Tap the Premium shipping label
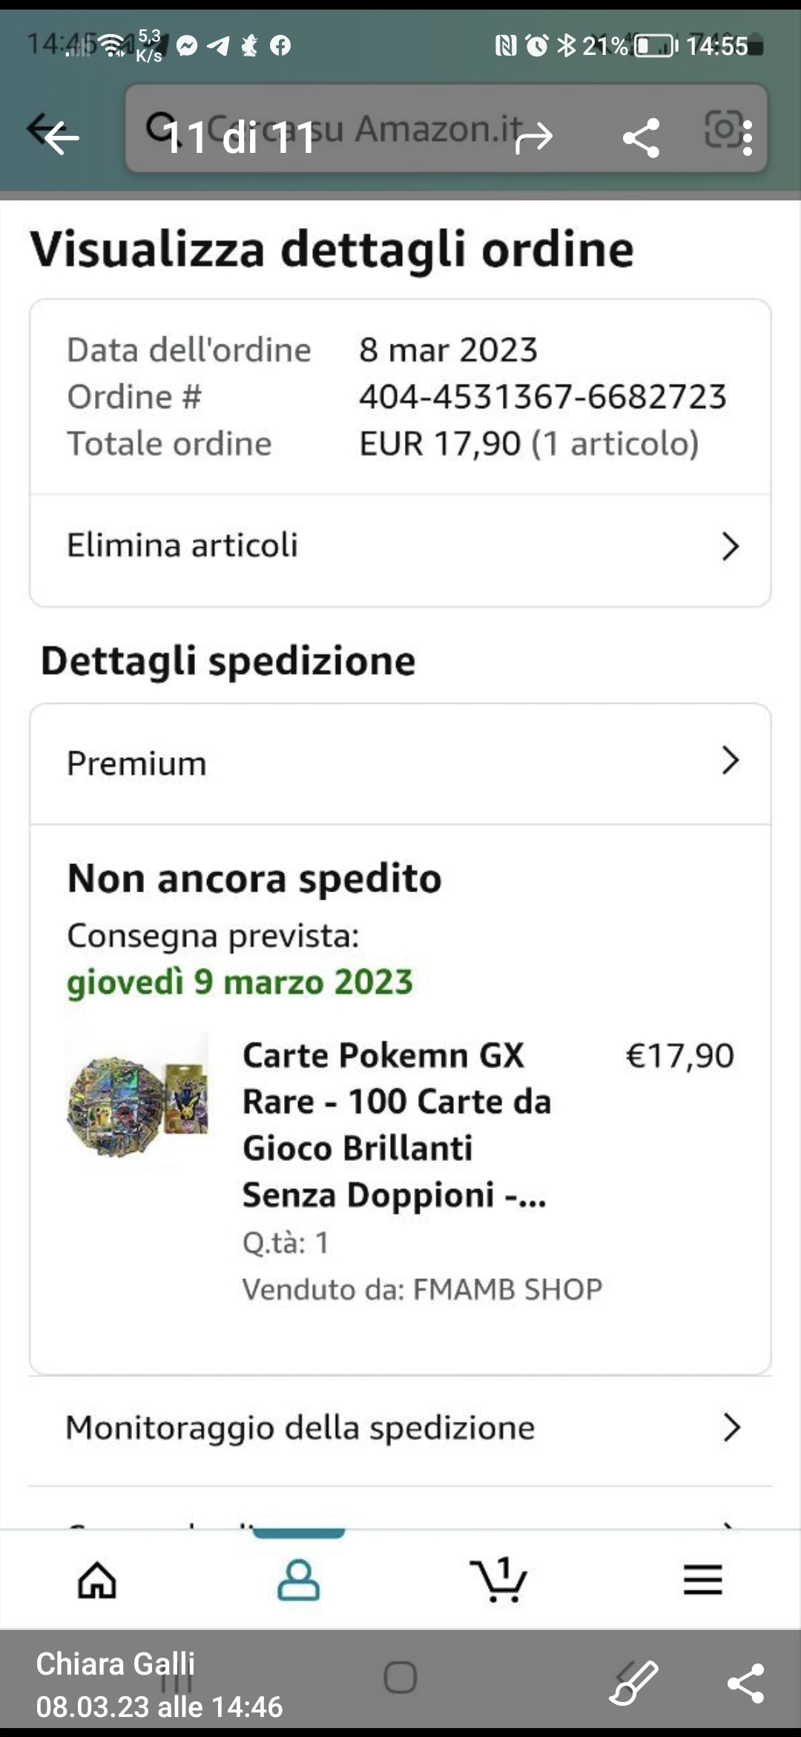This screenshot has height=1737, width=801. (137, 764)
